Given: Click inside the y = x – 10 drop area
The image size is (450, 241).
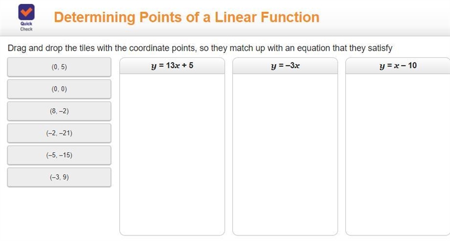Looking at the screenshot, I should [x=398, y=154].
